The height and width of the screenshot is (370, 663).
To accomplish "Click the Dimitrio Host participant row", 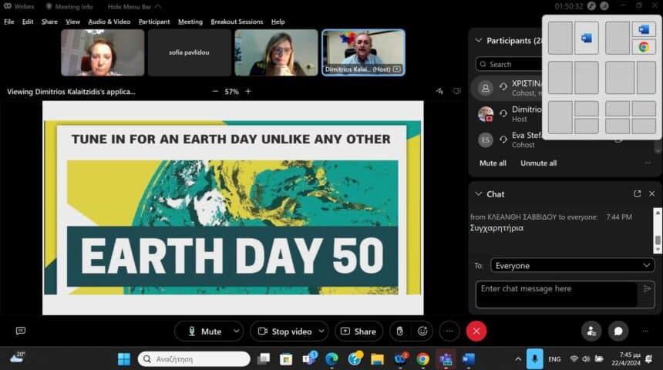I will pyautogui.click(x=507, y=114).
